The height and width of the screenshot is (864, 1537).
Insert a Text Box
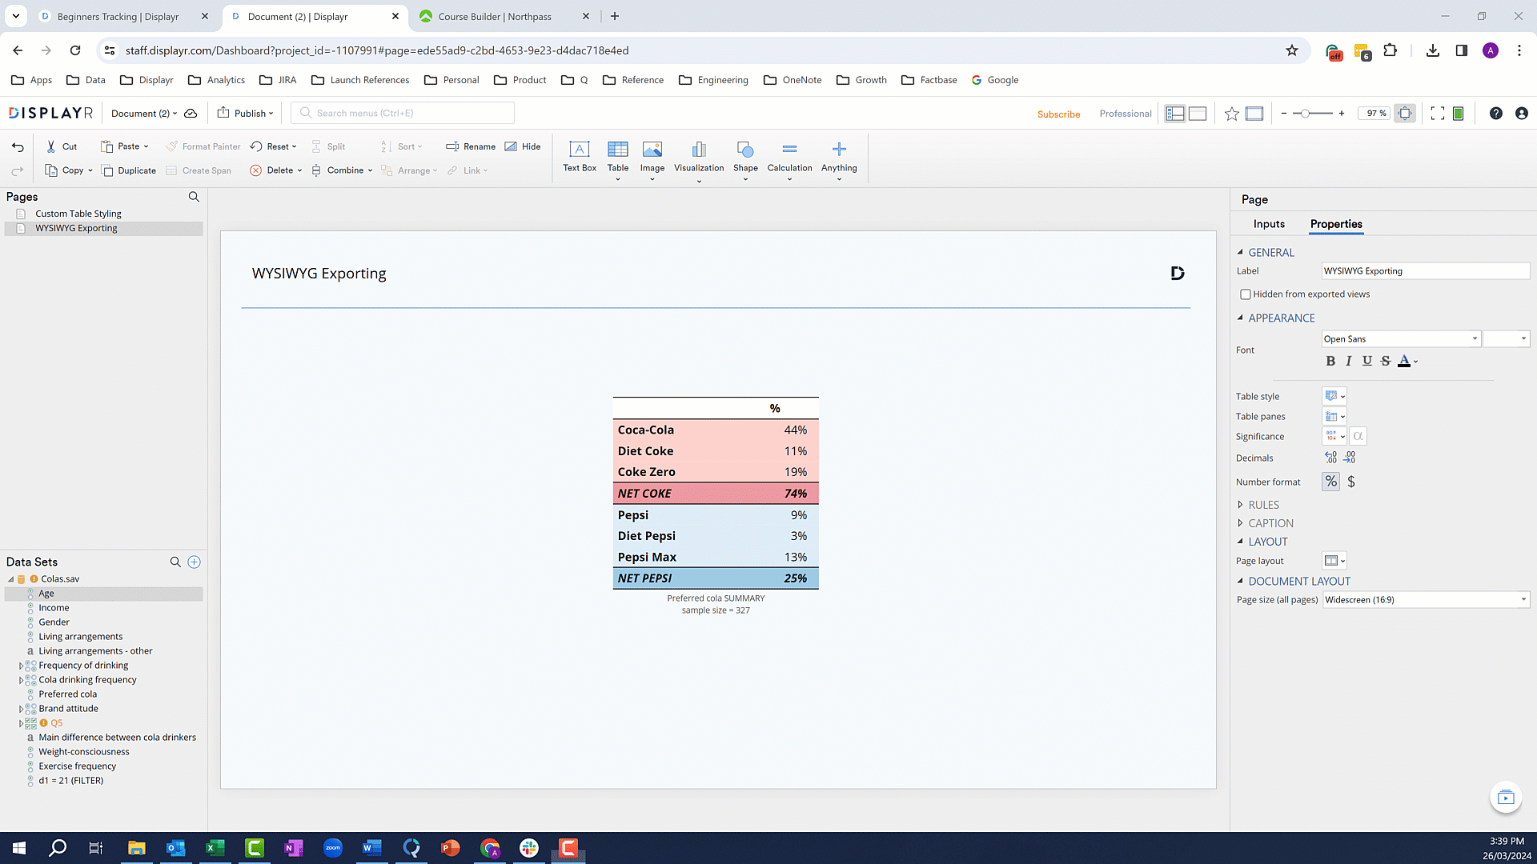(x=579, y=155)
